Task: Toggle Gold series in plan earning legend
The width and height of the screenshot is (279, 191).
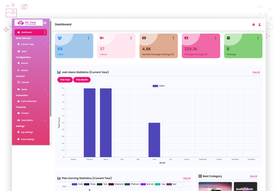Action: tap(77, 184)
